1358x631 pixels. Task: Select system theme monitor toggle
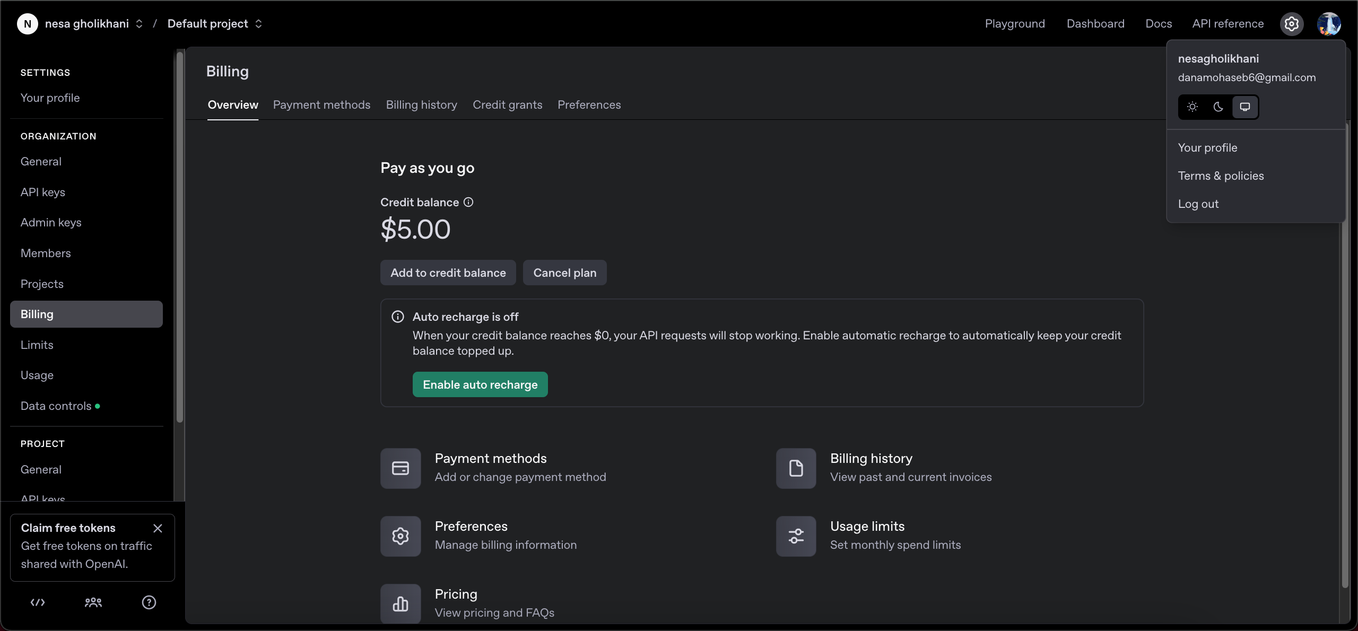click(1244, 107)
